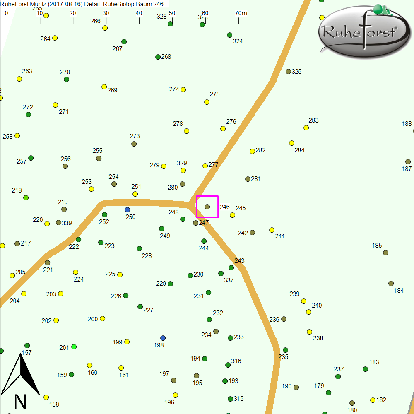Choose the green tree marker 337

pos(221,273)
